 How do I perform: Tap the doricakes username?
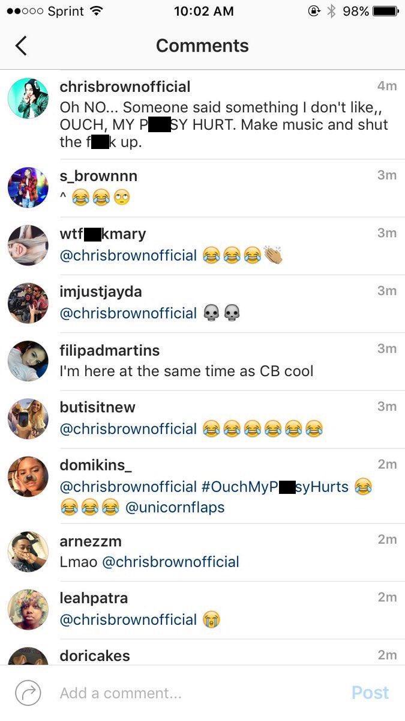(95, 656)
